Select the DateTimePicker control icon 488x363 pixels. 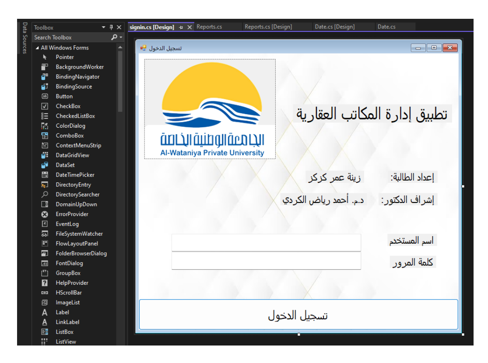click(x=44, y=175)
